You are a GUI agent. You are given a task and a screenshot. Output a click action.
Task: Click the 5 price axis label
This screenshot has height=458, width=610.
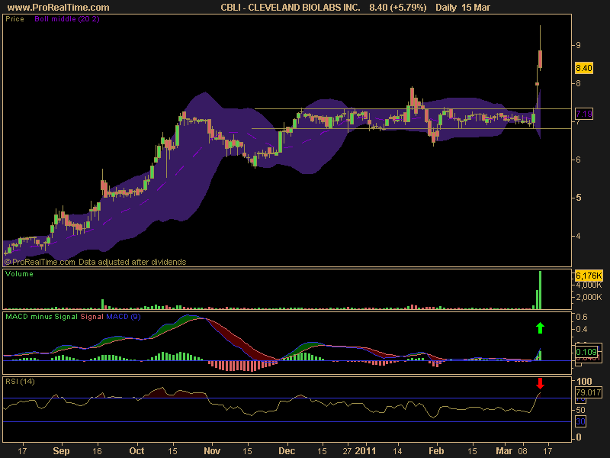(x=578, y=198)
